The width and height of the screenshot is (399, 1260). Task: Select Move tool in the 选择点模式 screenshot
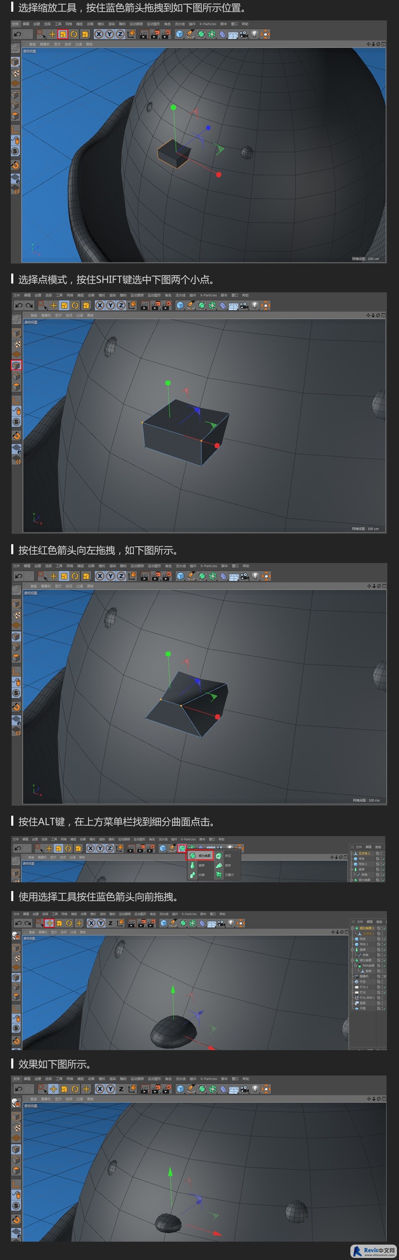(54, 306)
